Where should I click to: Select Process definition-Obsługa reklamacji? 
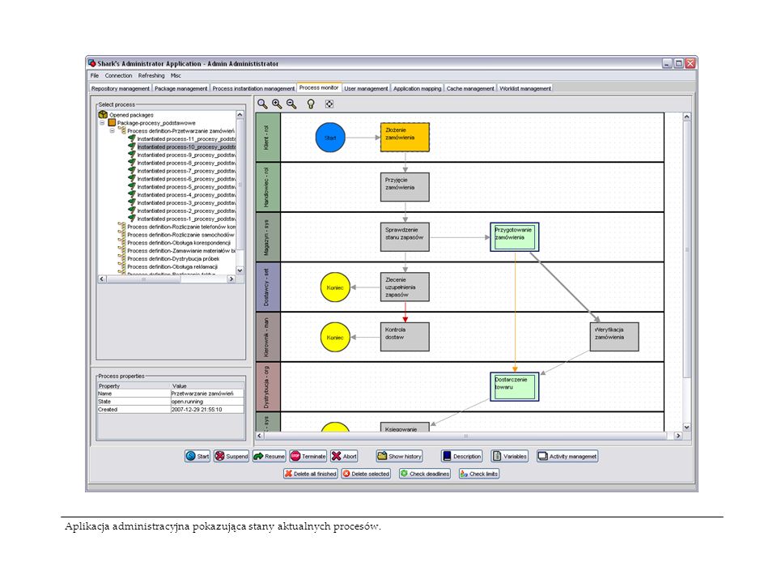click(x=172, y=266)
